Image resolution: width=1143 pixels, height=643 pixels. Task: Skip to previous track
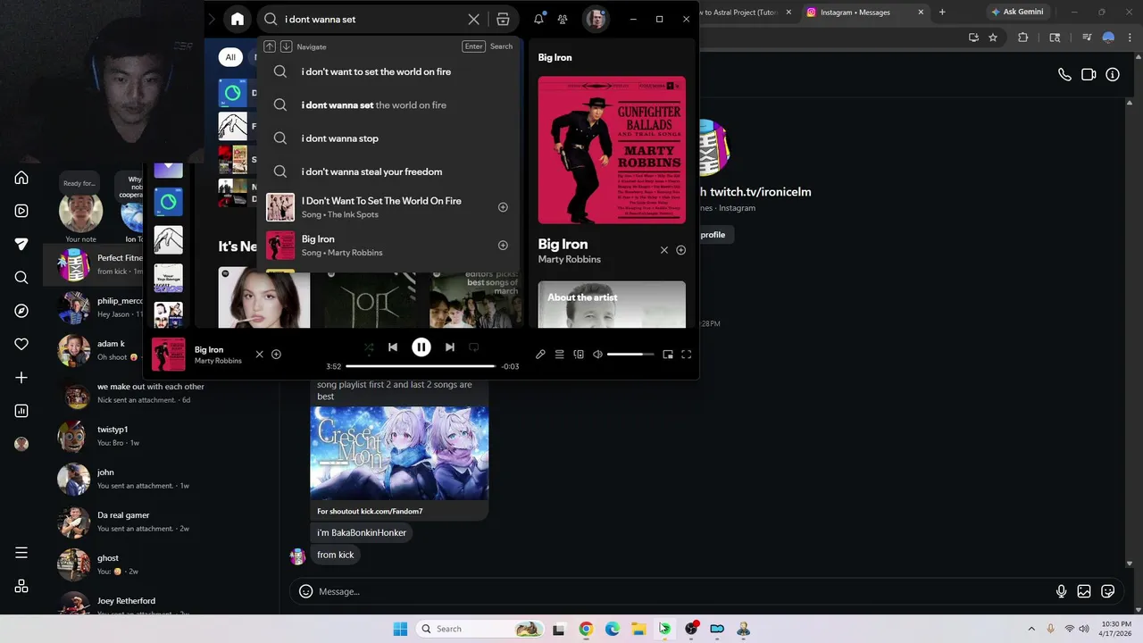pos(393,347)
